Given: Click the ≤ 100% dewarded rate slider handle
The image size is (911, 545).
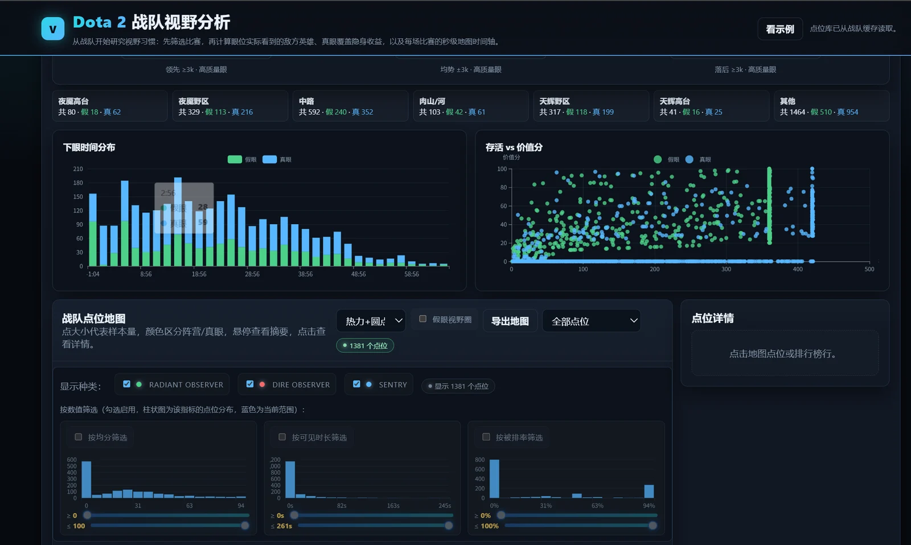Looking at the screenshot, I should pyautogui.click(x=653, y=526).
